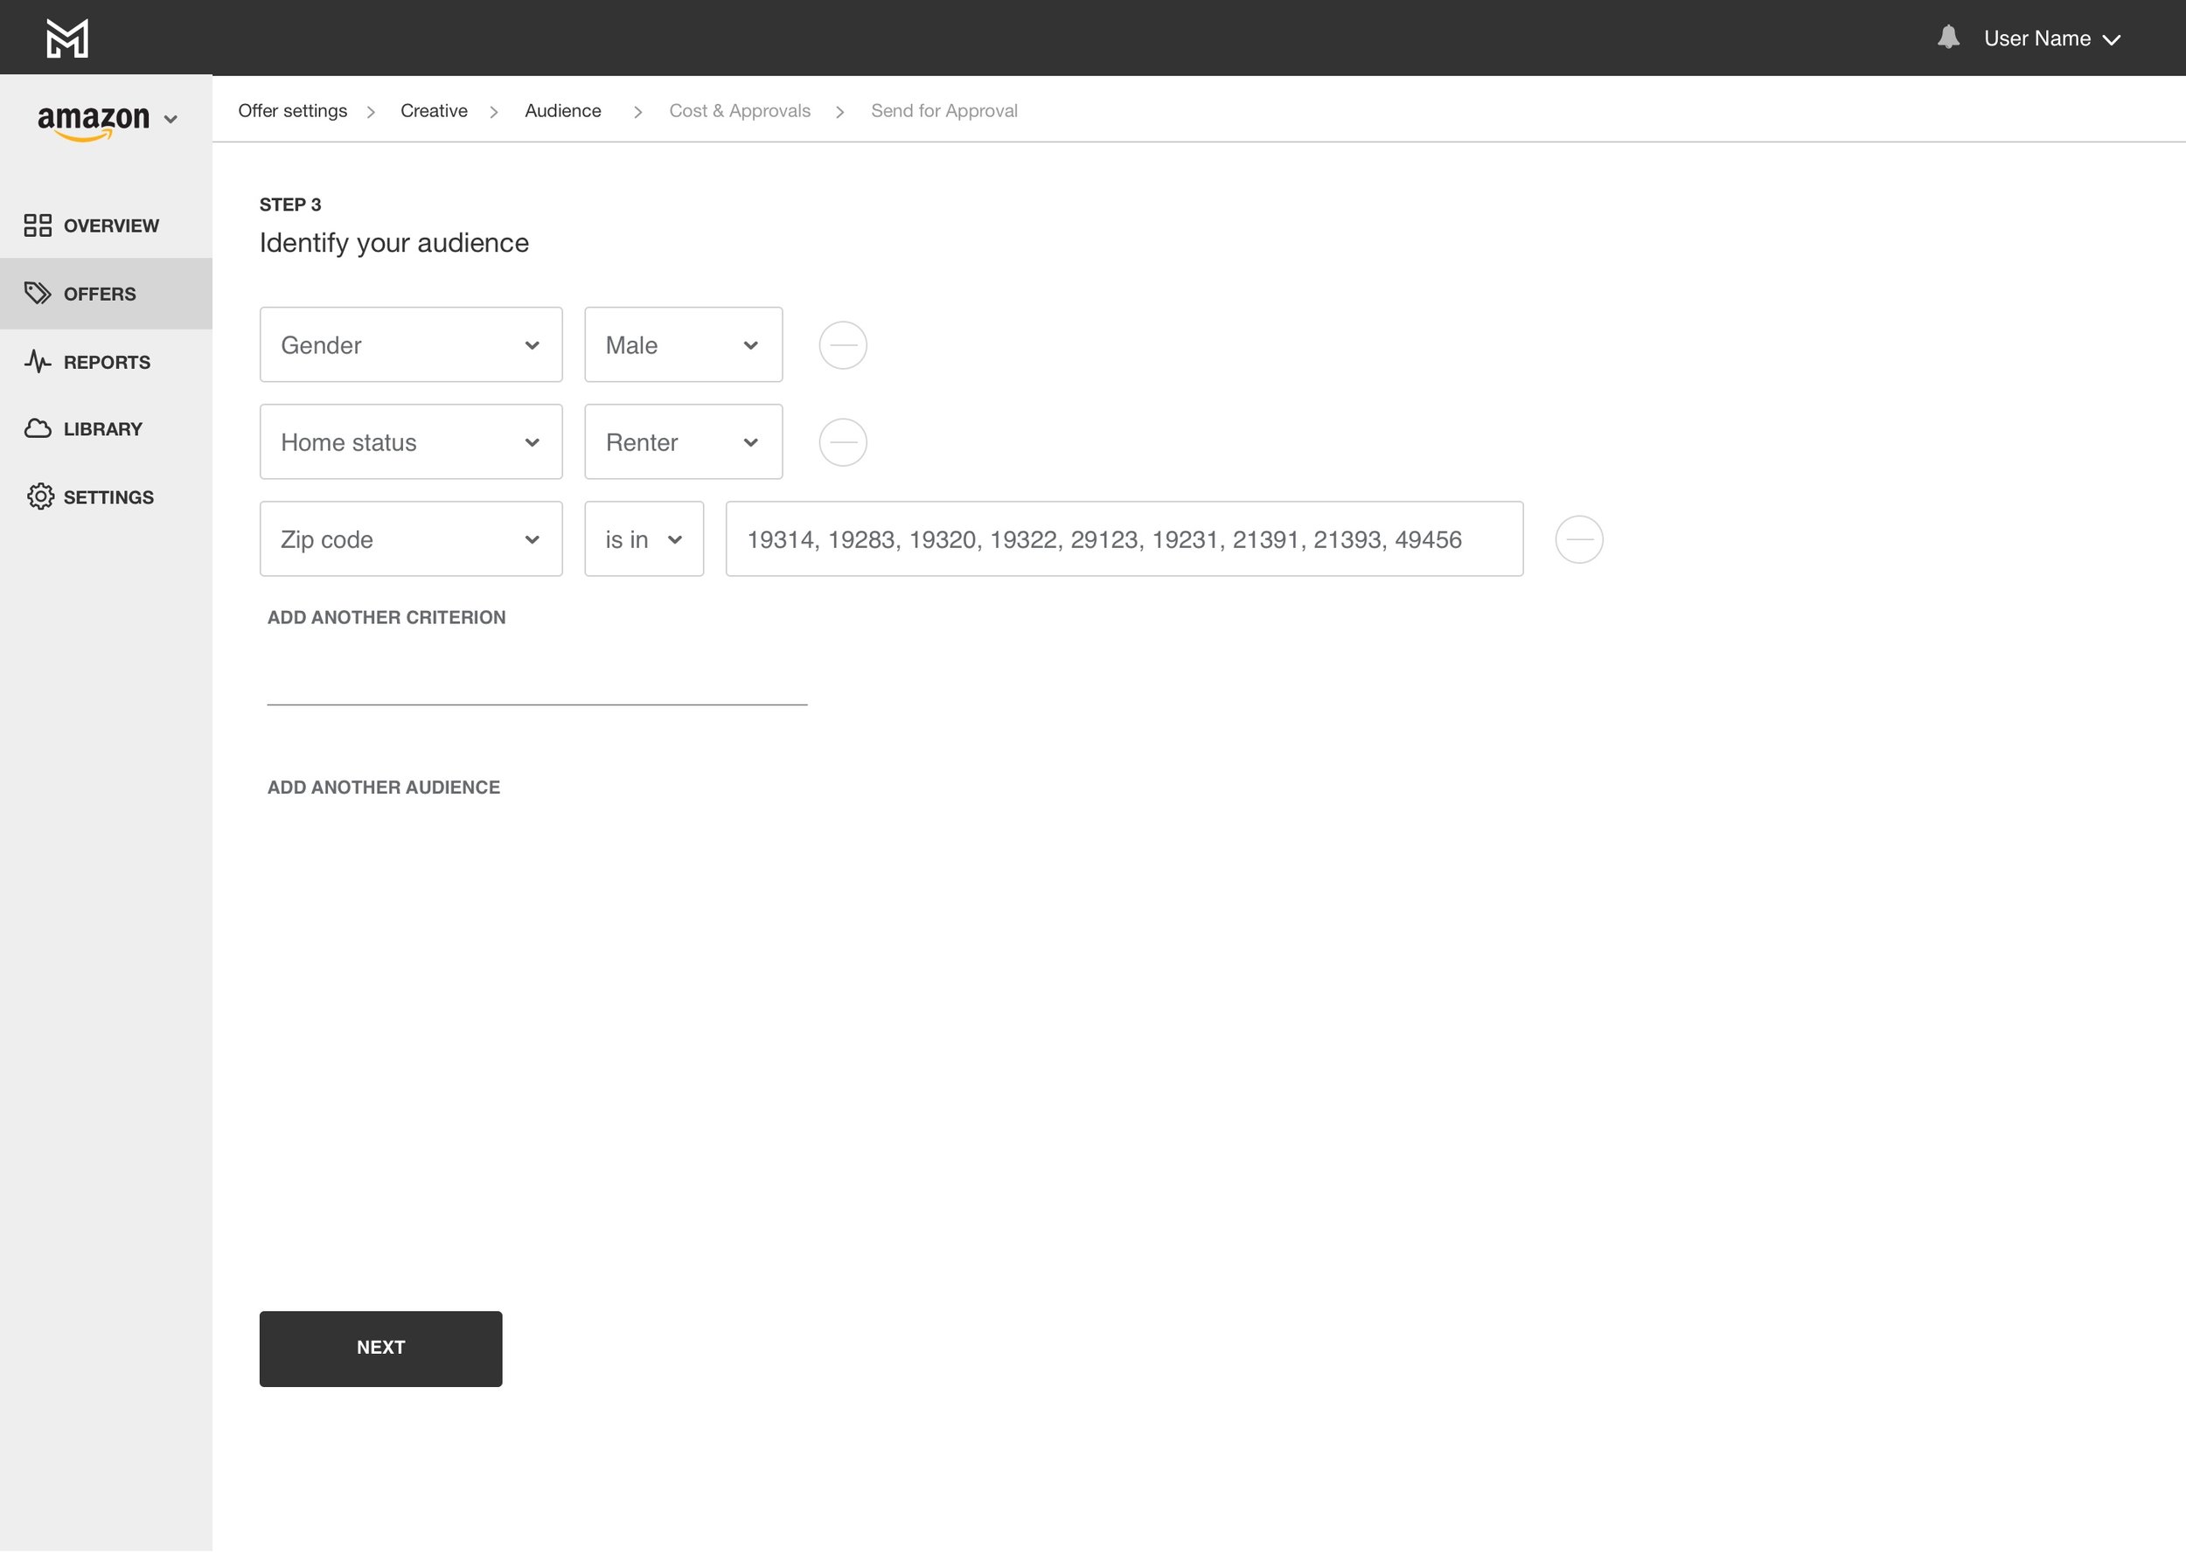Select Audience breadcrumb step
Viewport: 2186px width, 1554px height.
click(563, 111)
